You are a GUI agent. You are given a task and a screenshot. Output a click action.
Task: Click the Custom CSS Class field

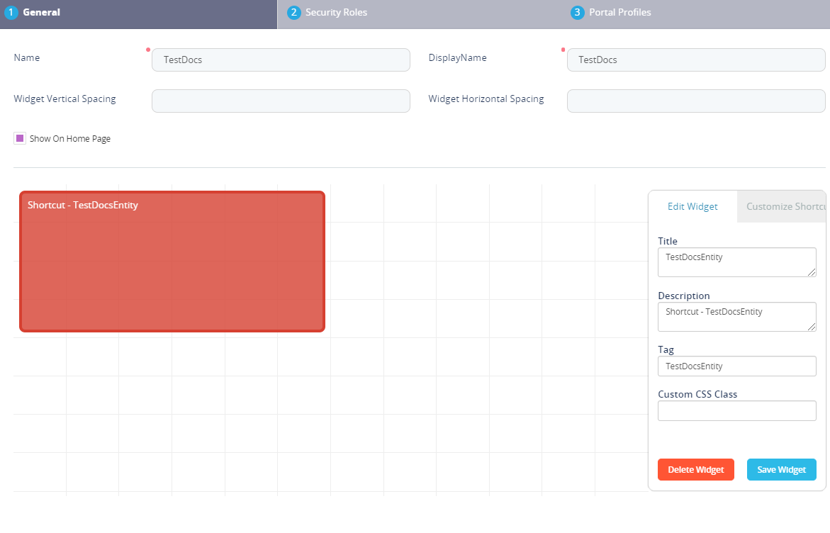pyautogui.click(x=736, y=411)
